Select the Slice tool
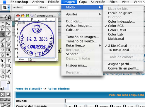 [x=8, y=34]
